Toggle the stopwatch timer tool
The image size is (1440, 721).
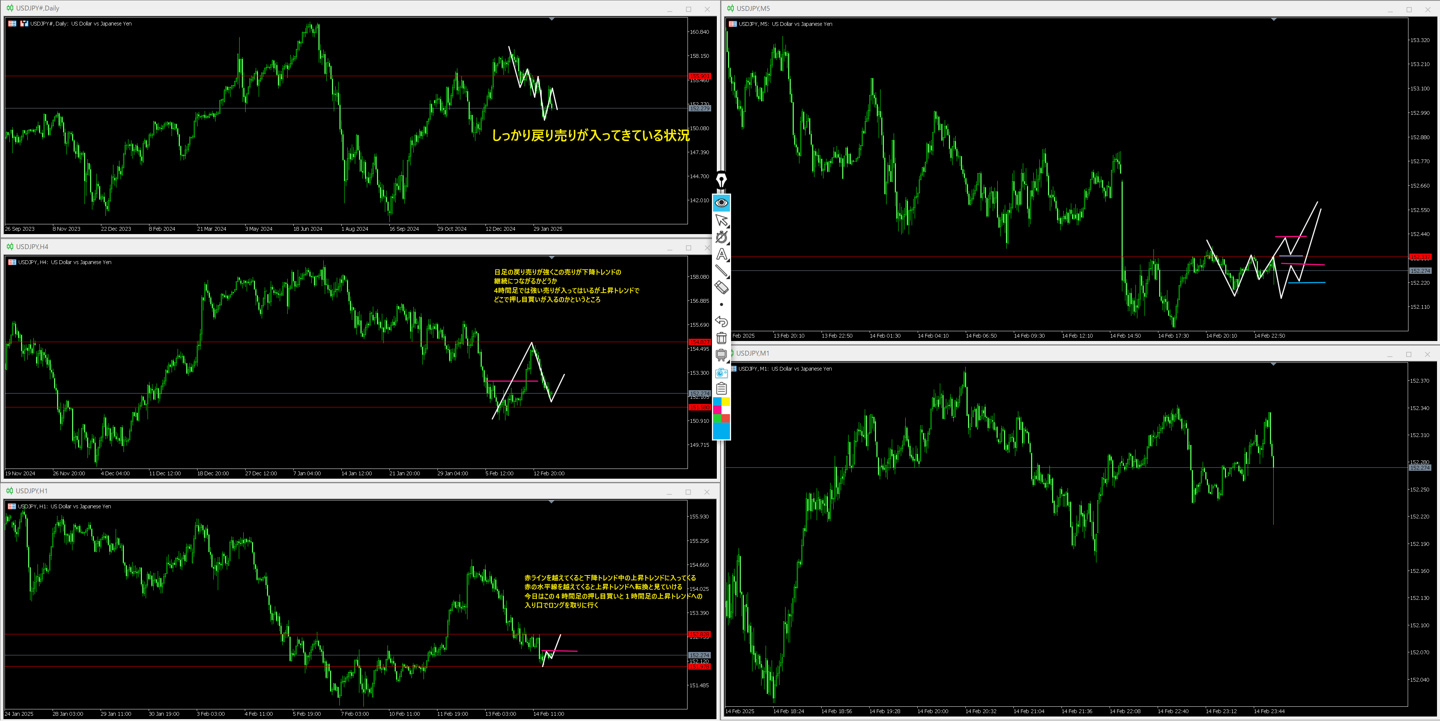pyautogui.click(x=721, y=236)
